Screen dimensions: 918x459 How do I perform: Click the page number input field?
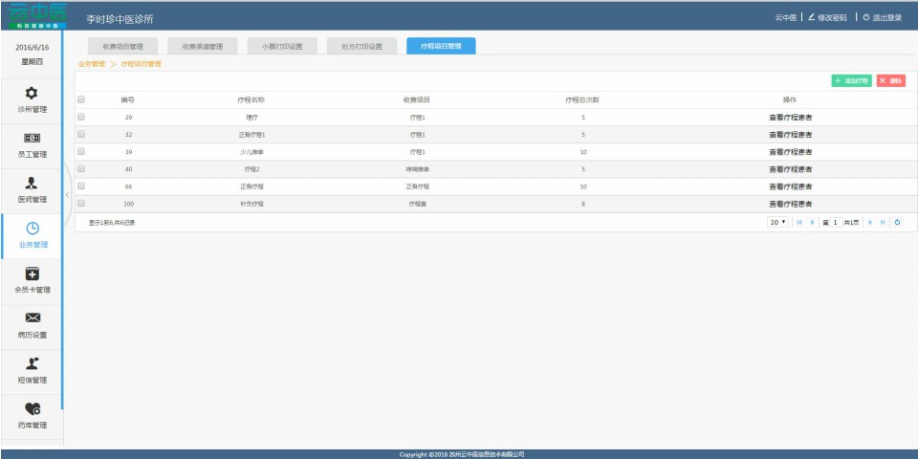click(x=835, y=222)
